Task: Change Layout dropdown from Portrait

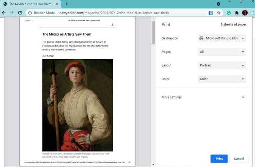Action: (222, 65)
